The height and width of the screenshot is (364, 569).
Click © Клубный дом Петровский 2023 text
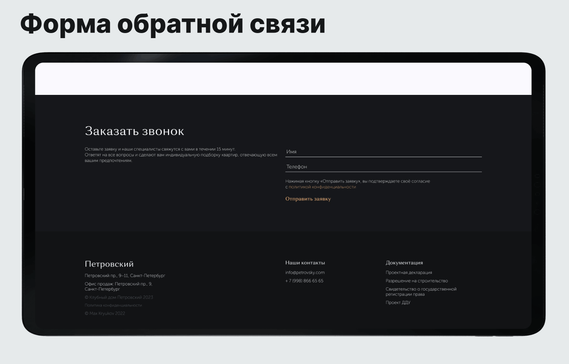tap(119, 297)
